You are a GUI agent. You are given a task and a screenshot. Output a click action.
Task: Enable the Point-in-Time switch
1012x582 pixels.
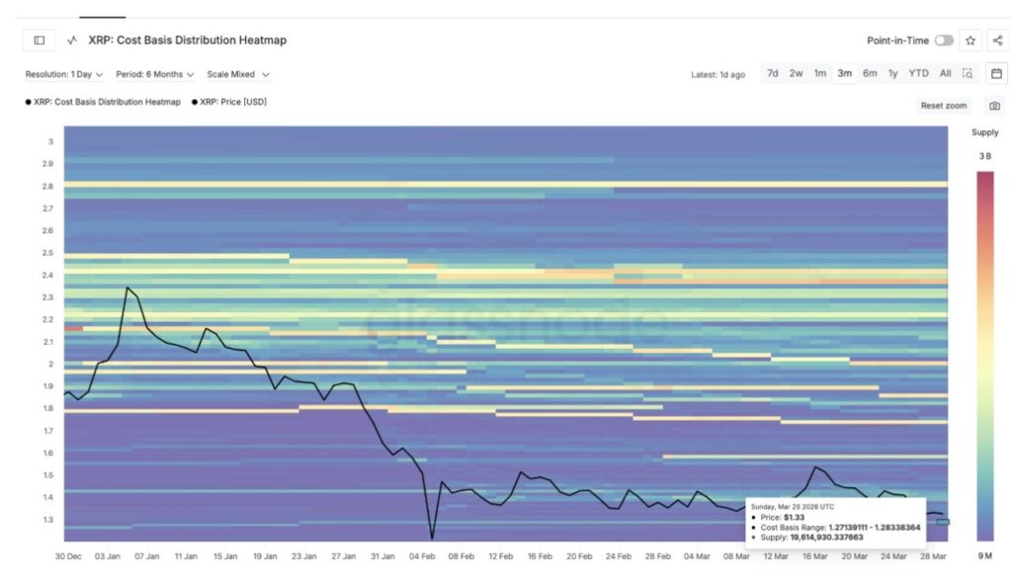pyautogui.click(x=944, y=41)
